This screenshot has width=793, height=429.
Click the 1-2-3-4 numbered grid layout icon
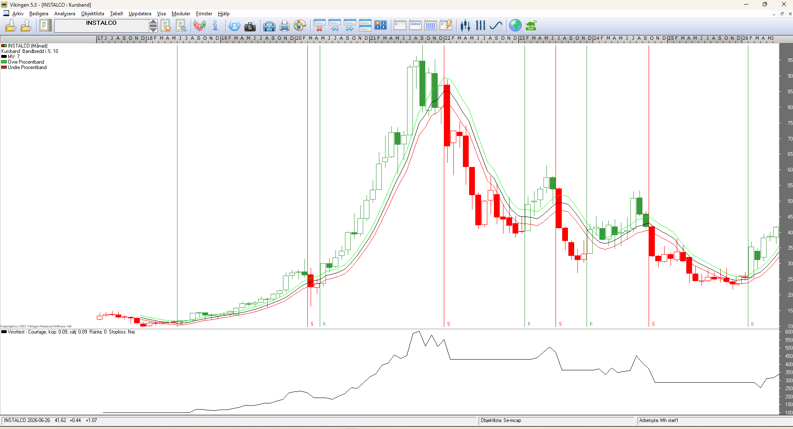pyautogui.click(x=381, y=26)
